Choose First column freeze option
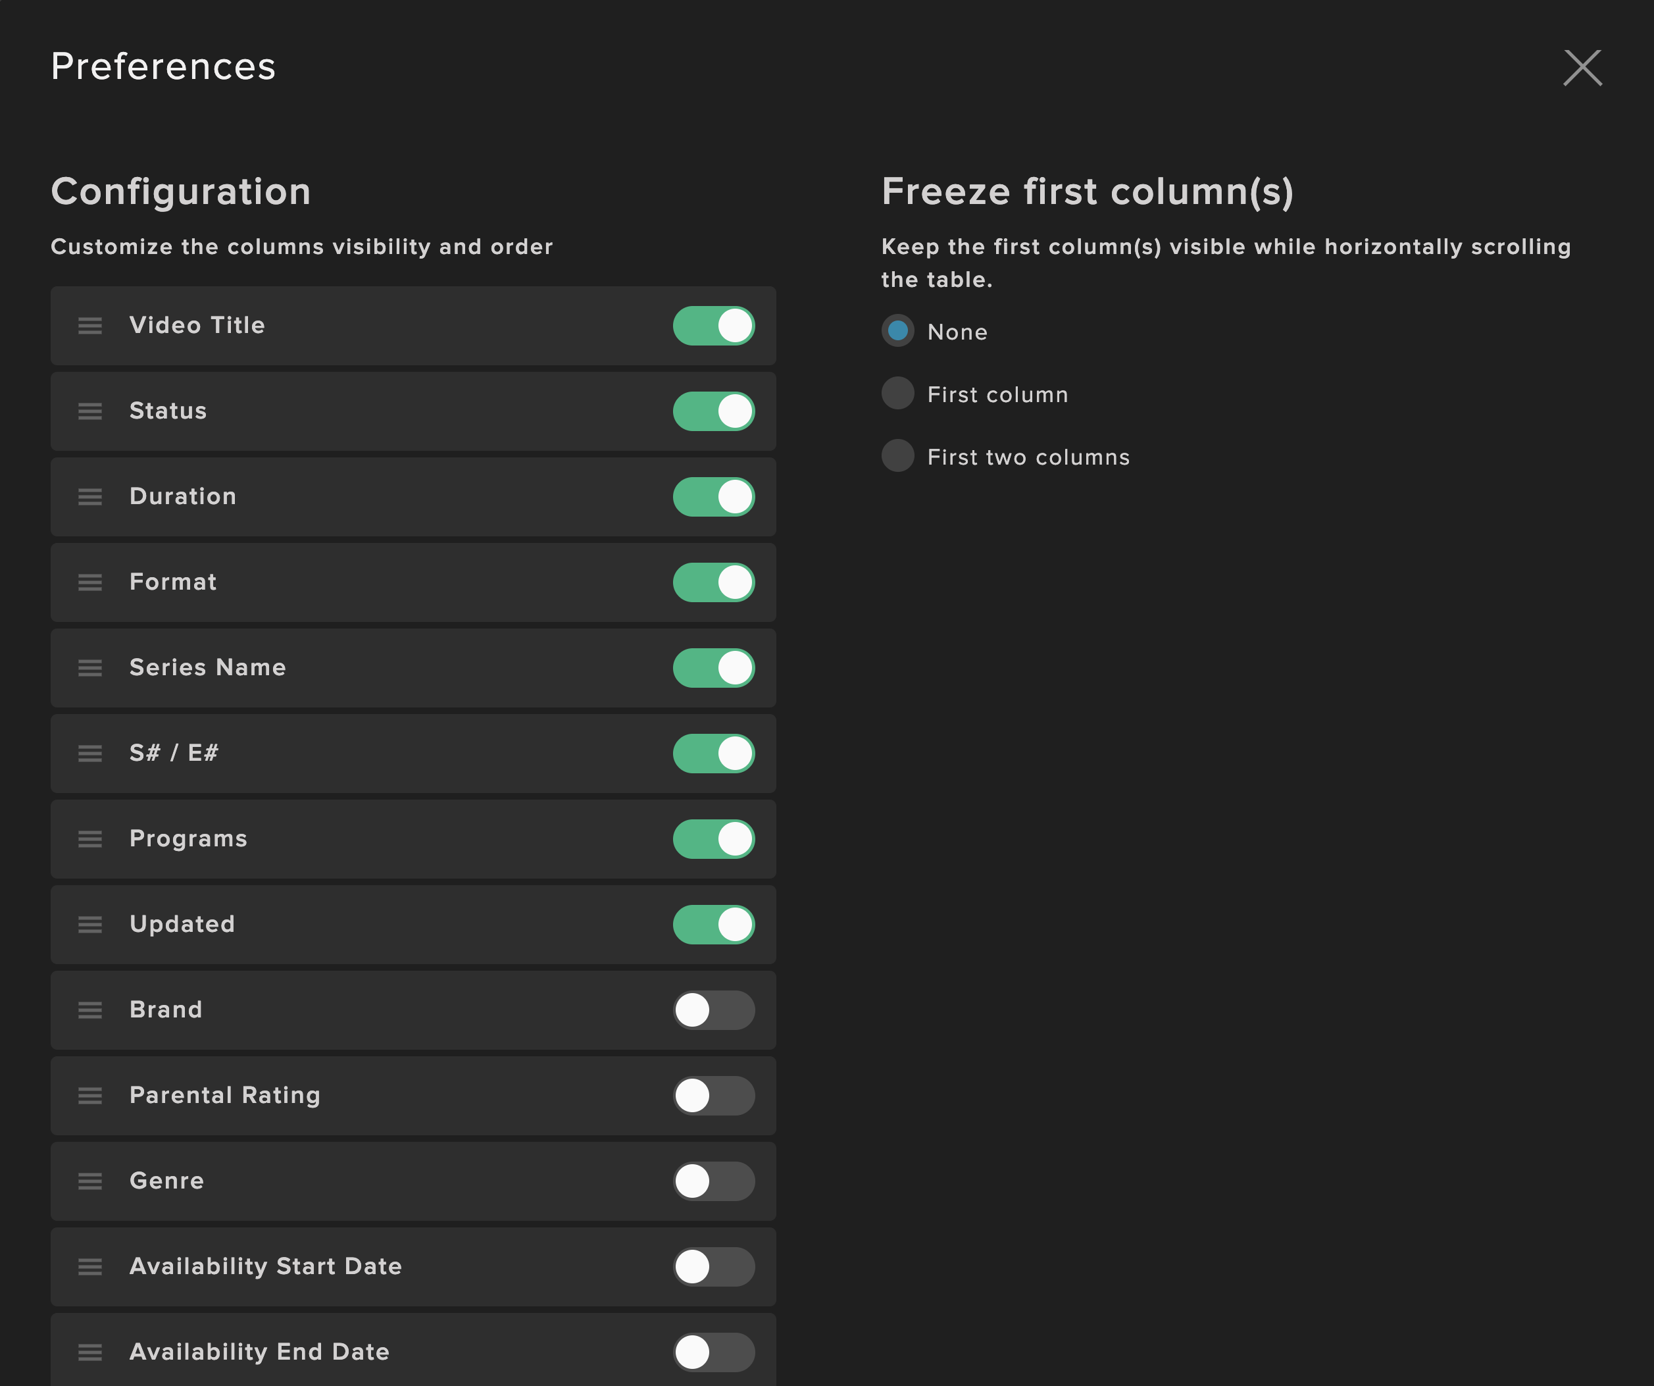 897,393
